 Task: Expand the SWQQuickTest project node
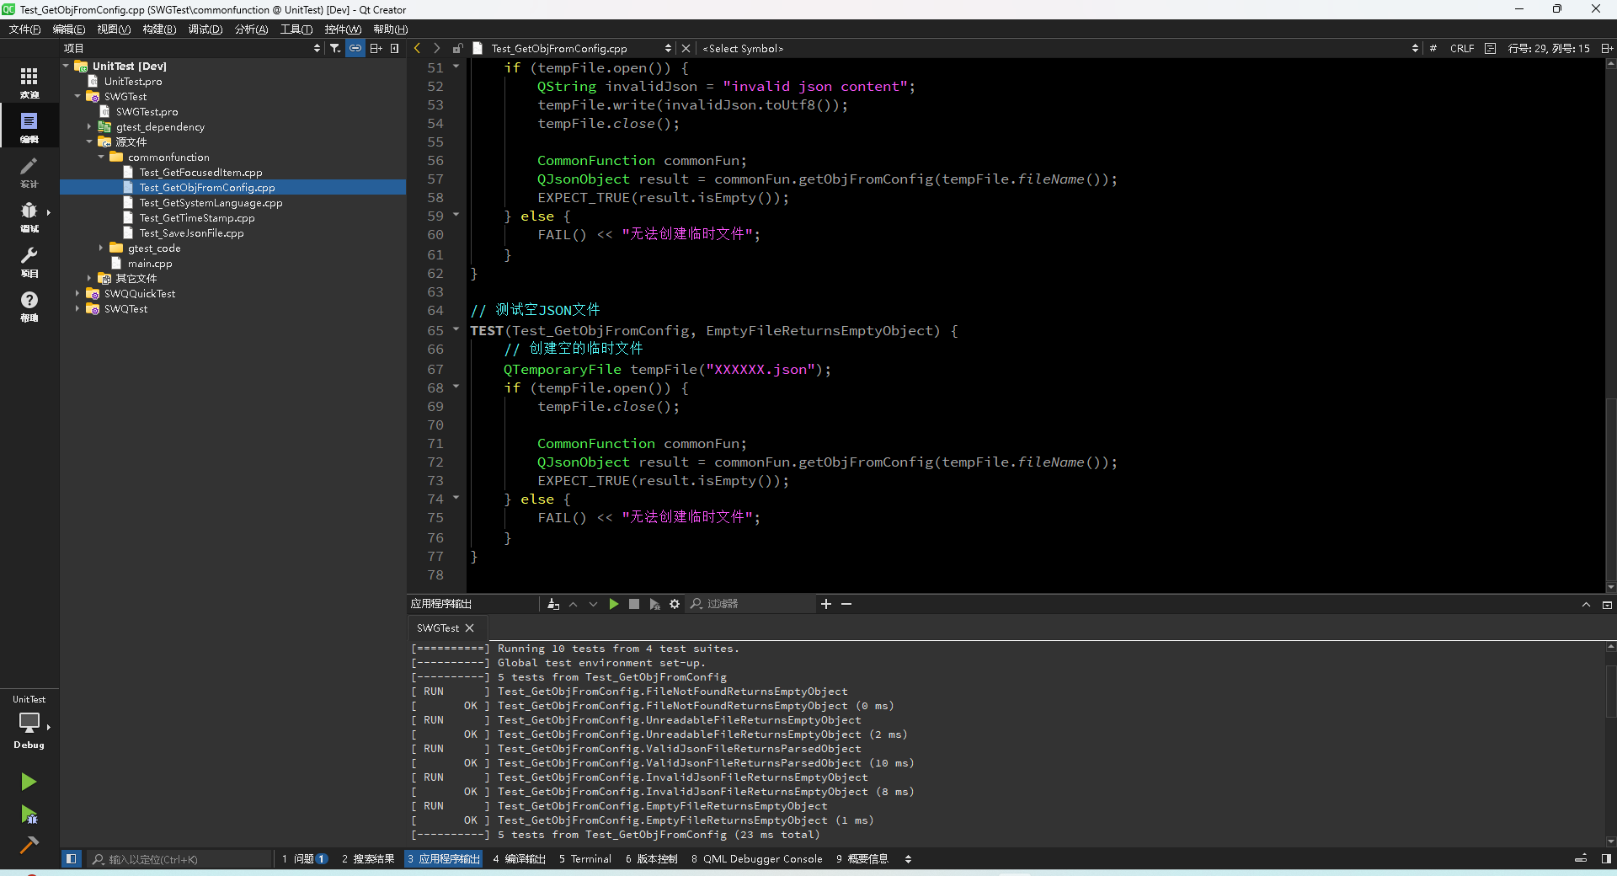tap(77, 293)
